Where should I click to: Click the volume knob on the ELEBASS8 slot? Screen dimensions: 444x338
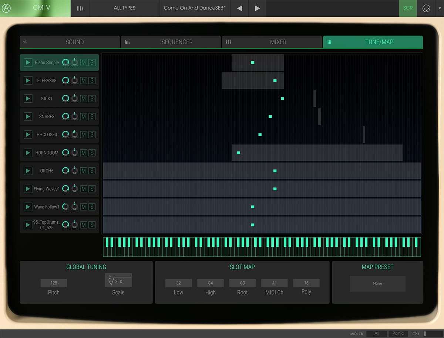point(66,80)
